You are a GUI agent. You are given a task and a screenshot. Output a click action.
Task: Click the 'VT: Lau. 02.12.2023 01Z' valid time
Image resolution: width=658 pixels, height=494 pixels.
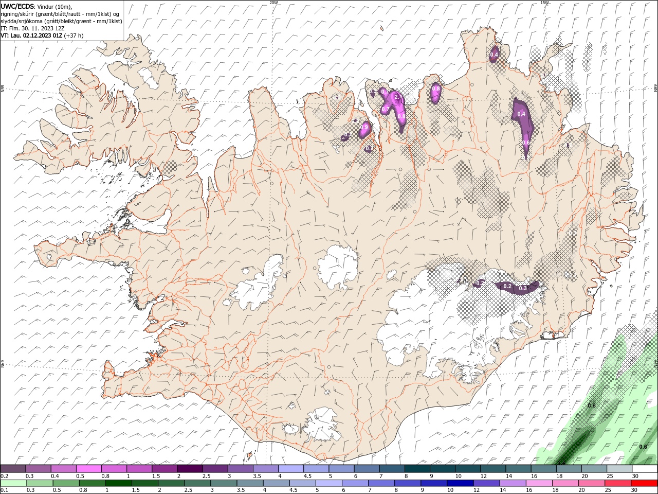(31, 36)
